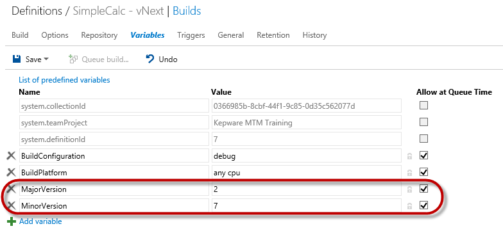Screen dimensions: 503x231
Task: Open the Save dropdown arrow
Action: click(46, 59)
